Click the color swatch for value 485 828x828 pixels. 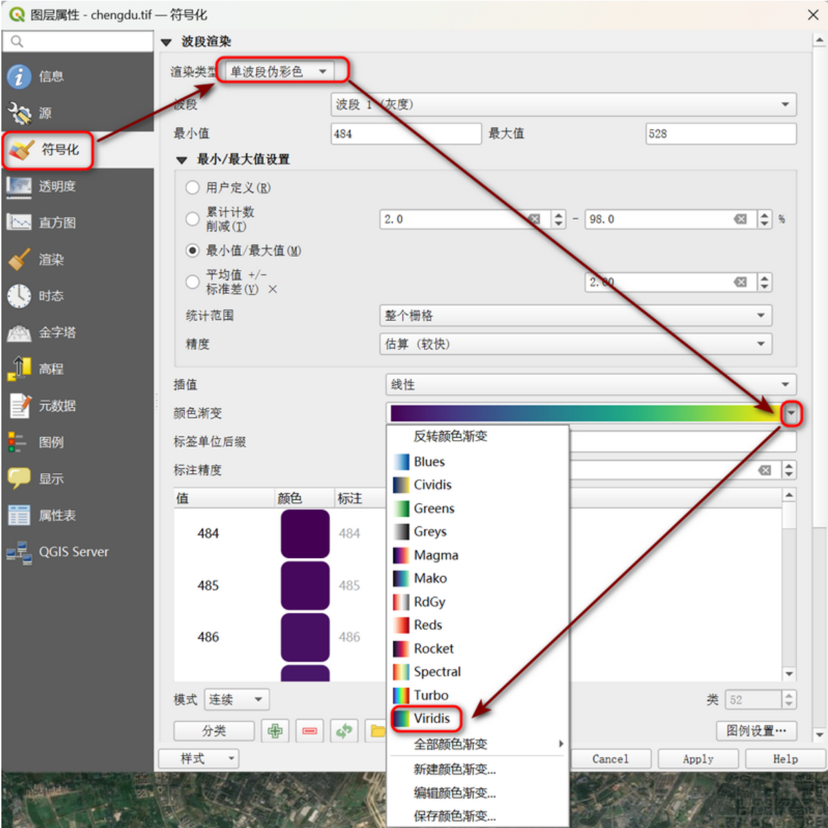(305, 585)
